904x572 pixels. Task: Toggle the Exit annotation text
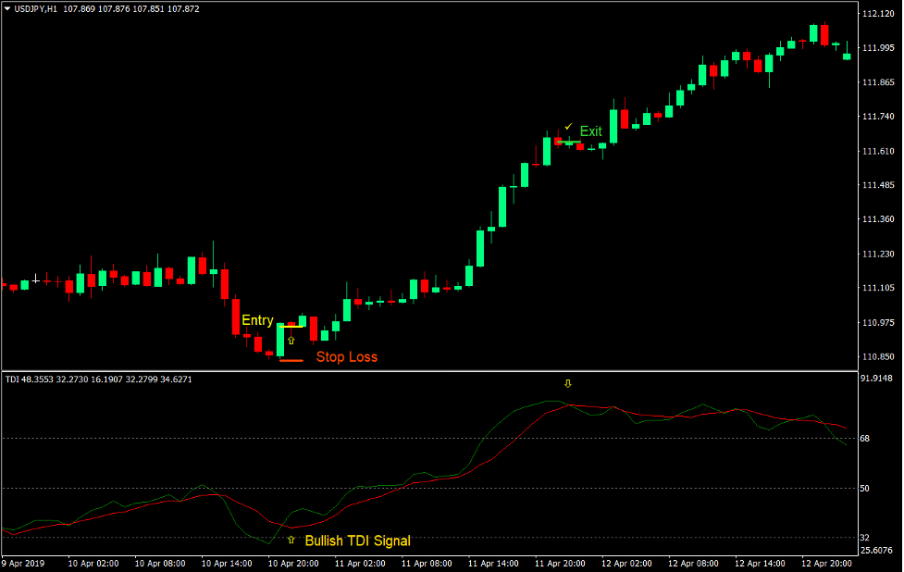(591, 131)
